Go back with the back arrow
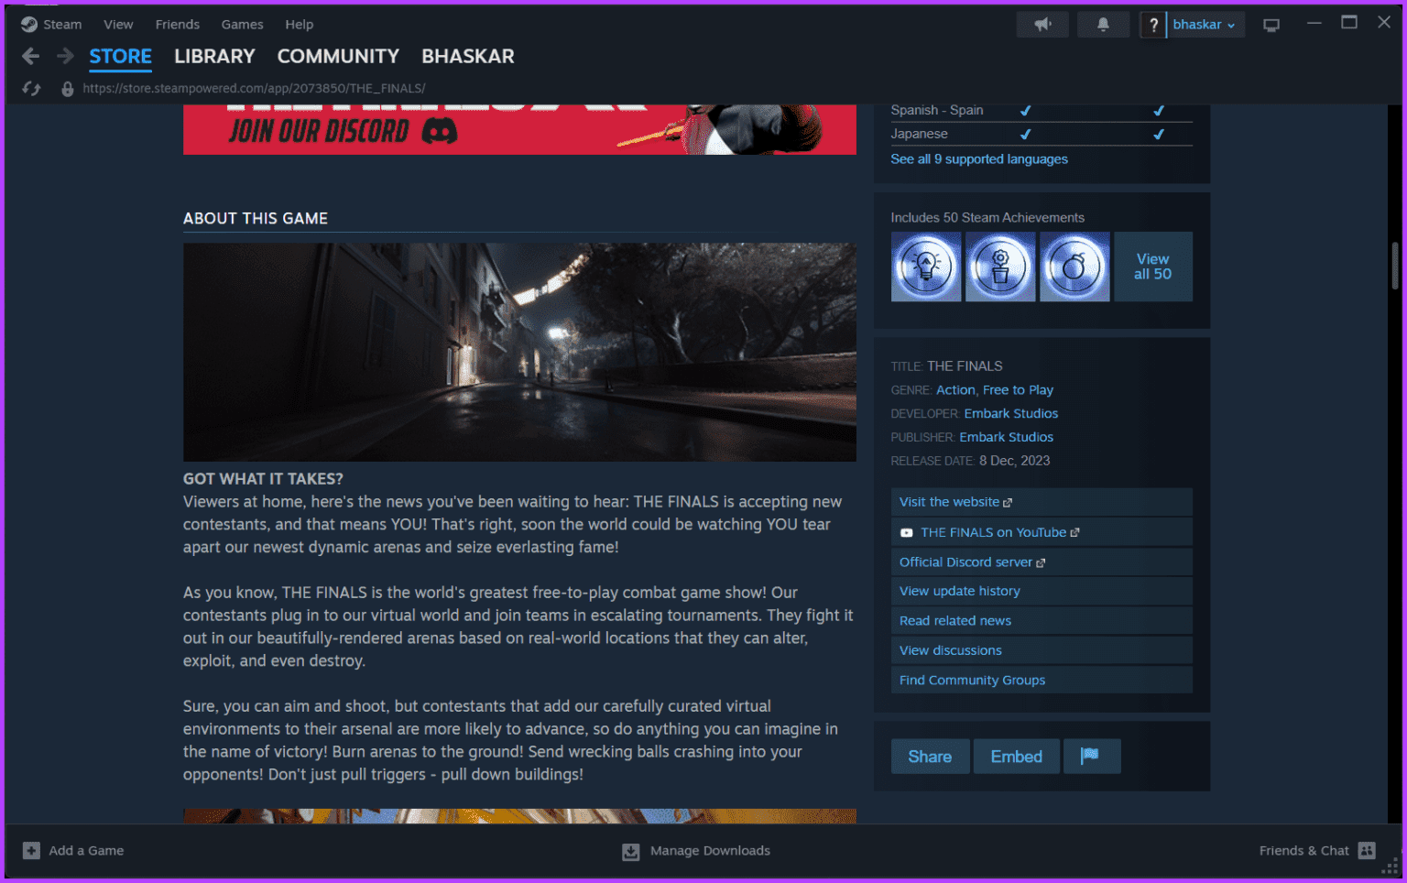The width and height of the screenshot is (1407, 883). pyautogui.click(x=30, y=57)
